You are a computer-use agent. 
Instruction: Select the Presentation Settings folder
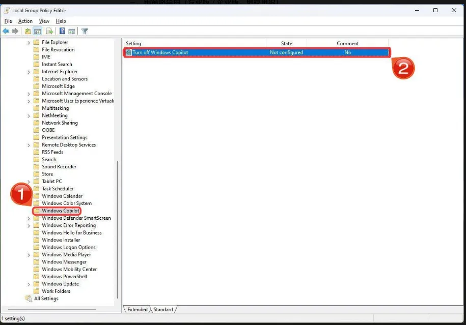[65, 137]
